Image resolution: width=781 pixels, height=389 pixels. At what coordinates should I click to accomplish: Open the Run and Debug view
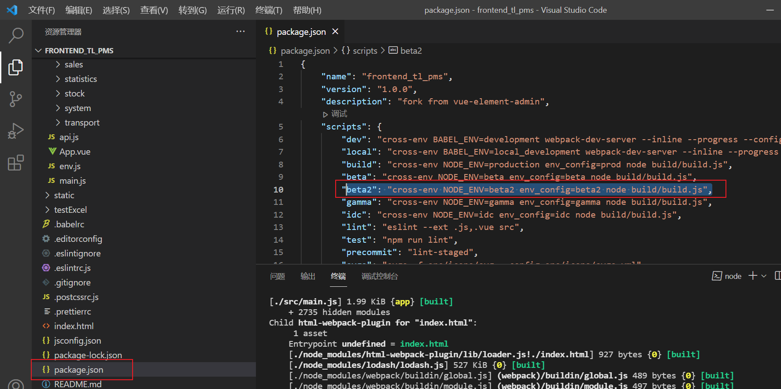pyautogui.click(x=16, y=131)
